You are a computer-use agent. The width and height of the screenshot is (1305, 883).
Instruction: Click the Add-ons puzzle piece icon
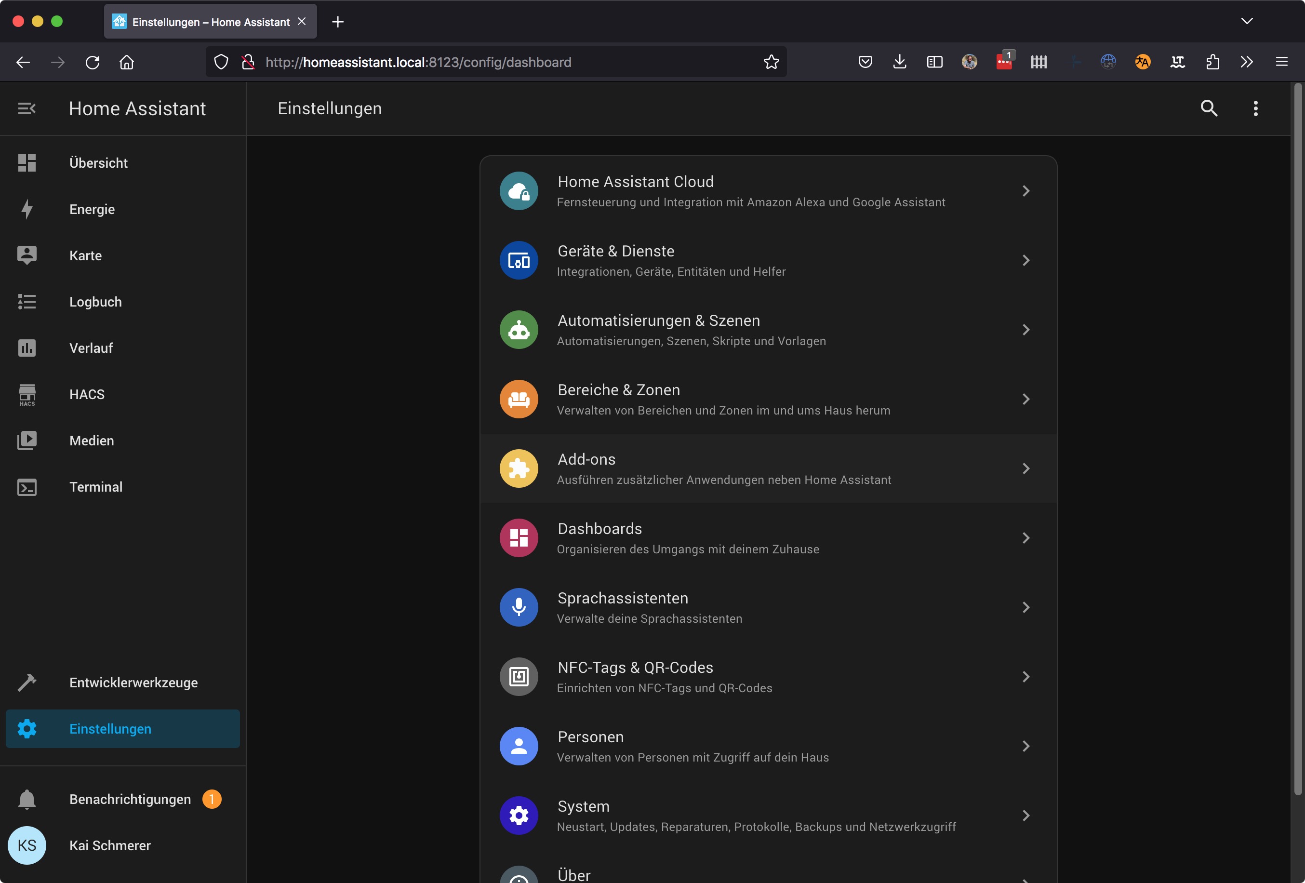click(x=519, y=468)
